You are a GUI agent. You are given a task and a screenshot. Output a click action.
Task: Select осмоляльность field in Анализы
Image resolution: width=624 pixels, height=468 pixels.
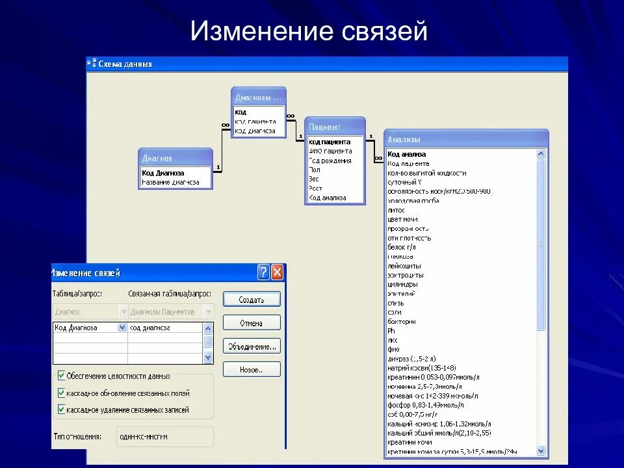[x=439, y=191]
